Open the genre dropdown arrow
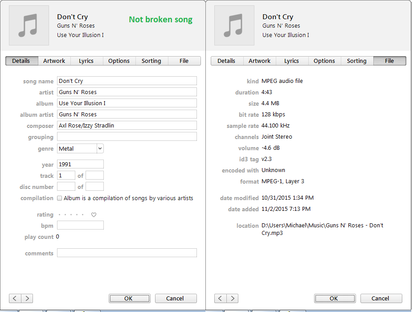 100,148
